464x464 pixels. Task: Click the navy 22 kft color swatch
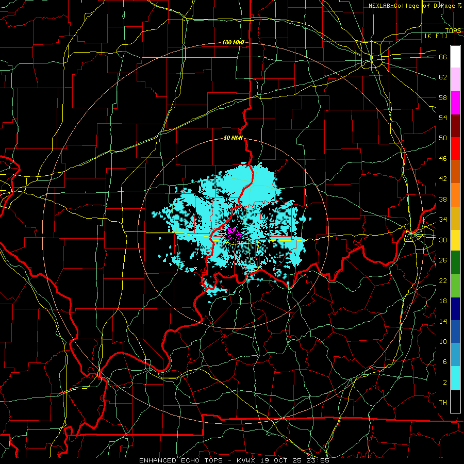(x=455, y=309)
